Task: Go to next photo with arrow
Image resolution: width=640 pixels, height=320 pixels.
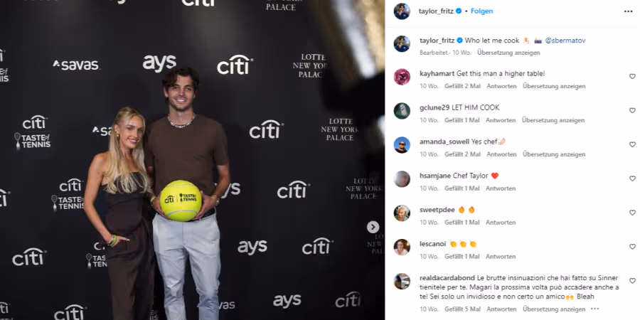Action: 373,227
